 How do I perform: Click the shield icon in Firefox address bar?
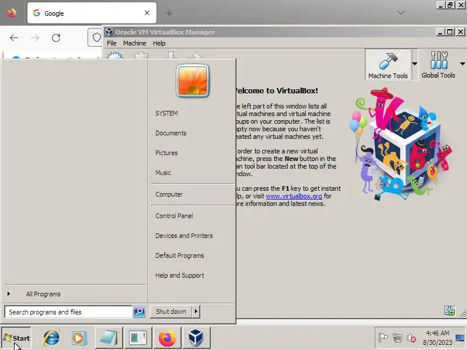pyautogui.click(x=96, y=37)
